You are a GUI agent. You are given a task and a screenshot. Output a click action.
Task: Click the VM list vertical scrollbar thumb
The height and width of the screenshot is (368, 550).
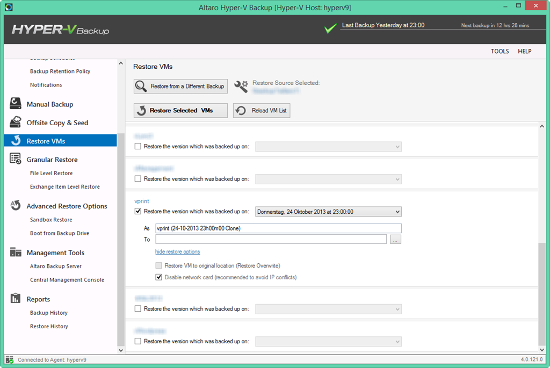pos(542,294)
